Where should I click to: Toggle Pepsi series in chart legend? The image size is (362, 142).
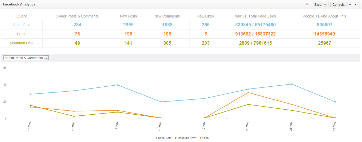coord(204,138)
